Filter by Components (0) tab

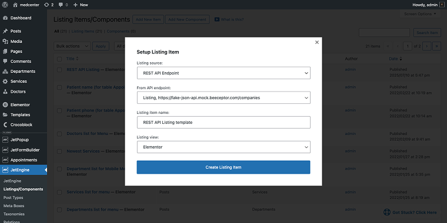[121, 31]
